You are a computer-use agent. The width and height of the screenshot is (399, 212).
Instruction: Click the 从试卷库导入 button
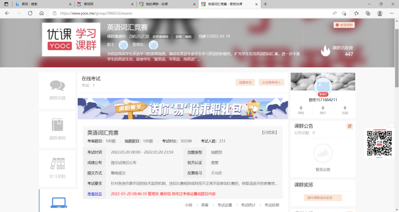click(271, 82)
